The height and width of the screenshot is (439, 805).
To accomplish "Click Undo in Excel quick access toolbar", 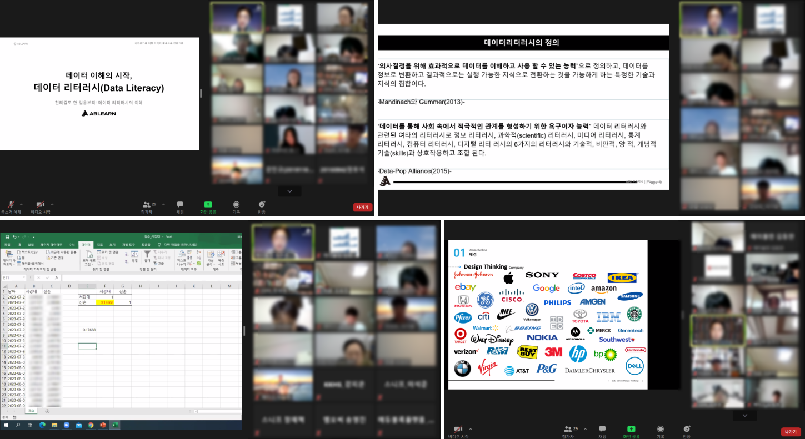I will coord(14,237).
